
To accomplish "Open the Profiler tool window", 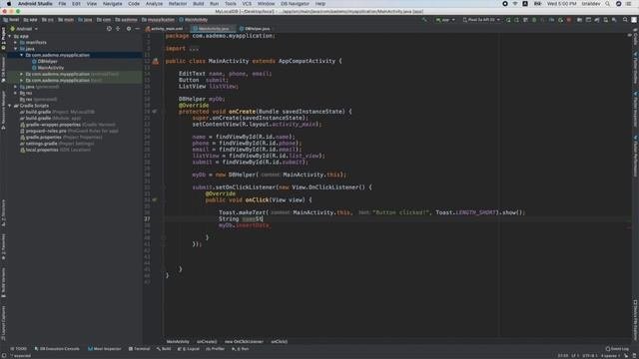I will (x=216, y=349).
